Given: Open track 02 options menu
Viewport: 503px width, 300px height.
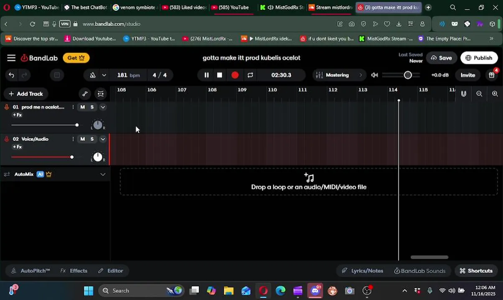Looking at the screenshot, I should pyautogui.click(x=73, y=139).
